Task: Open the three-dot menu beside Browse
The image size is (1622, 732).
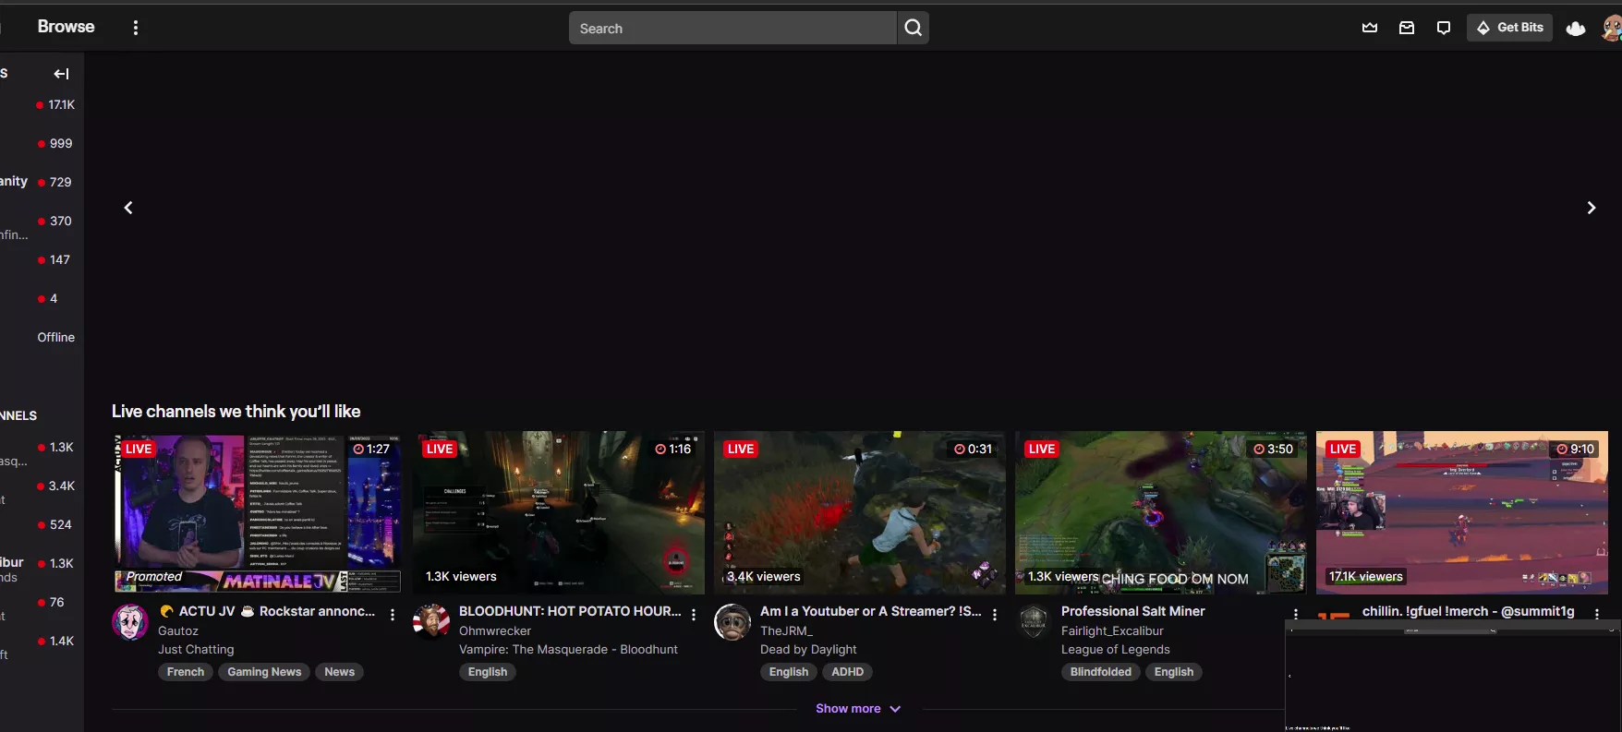Action: (x=136, y=28)
